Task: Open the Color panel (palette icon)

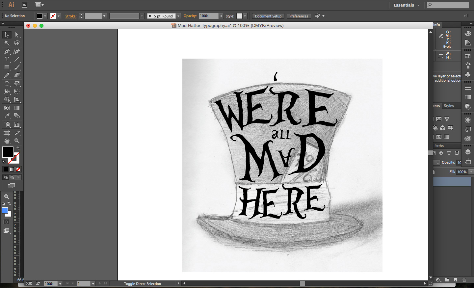Action: pyautogui.click(x=468, y=34)
